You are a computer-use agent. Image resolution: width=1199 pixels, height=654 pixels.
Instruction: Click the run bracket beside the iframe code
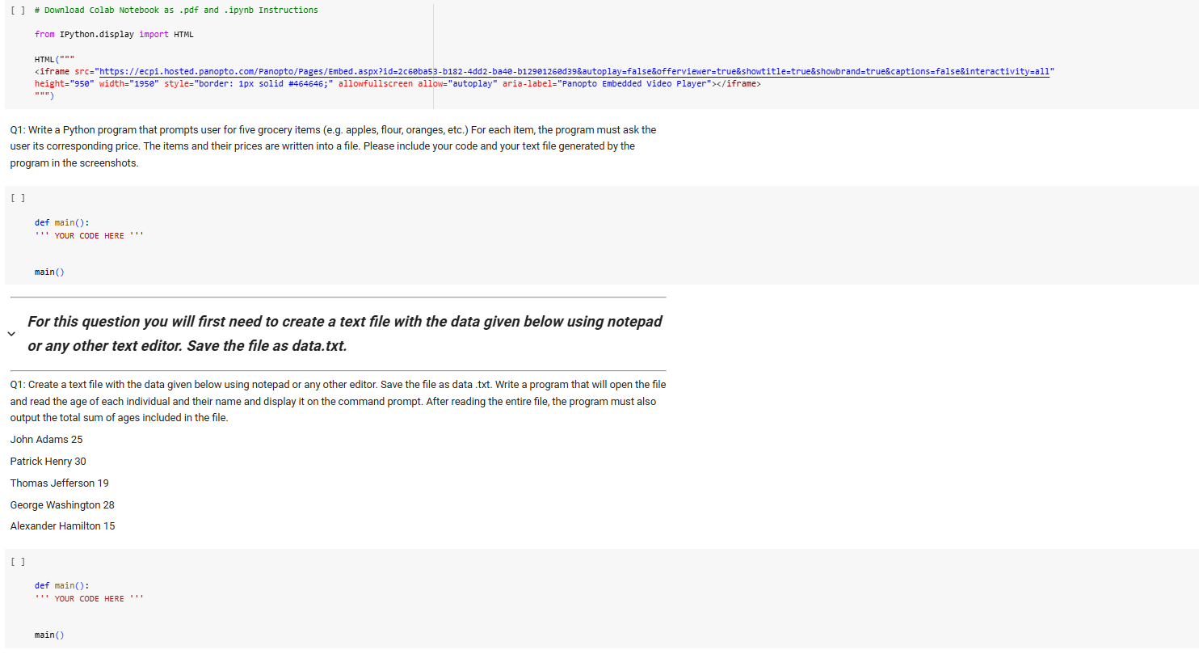tap(16, 10)
